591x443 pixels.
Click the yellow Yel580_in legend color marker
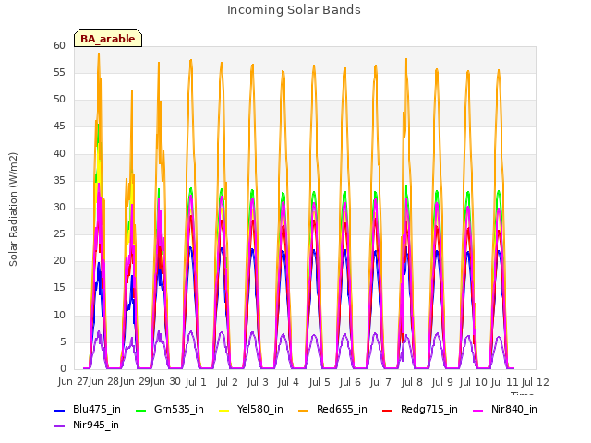(x=223, y=410)
